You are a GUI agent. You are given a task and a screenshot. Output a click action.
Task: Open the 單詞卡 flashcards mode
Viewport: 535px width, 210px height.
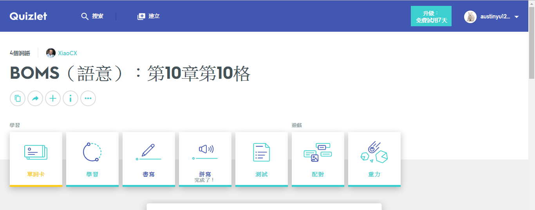pyautogui.click(x=36, y=159)
